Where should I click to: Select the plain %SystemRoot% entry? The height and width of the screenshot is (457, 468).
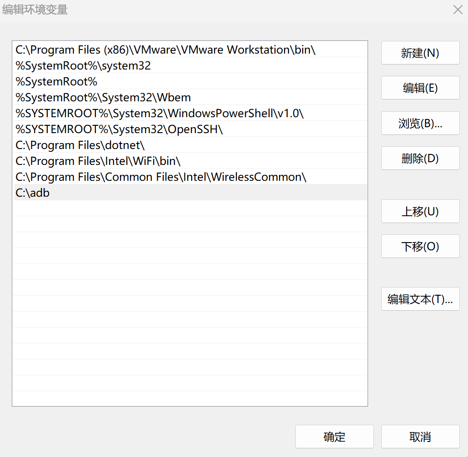coord(190,81)
